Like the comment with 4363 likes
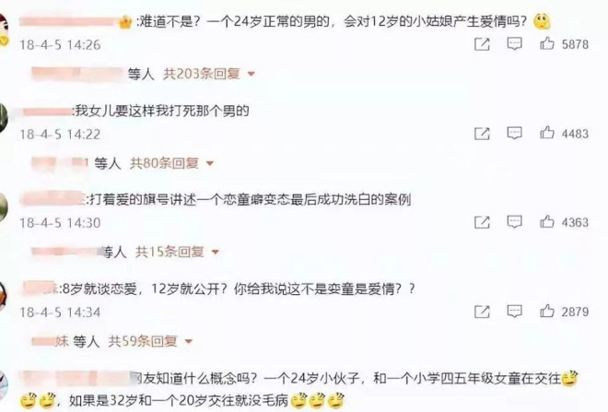 546,221
